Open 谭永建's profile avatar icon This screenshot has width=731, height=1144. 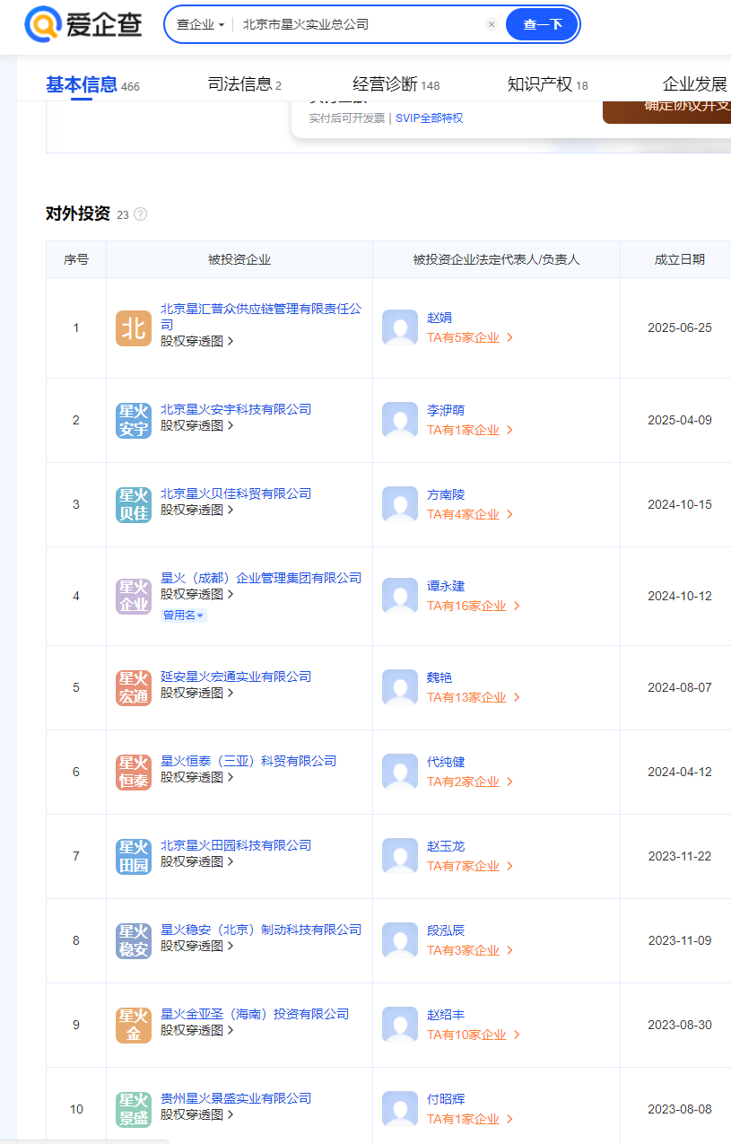(399, 596)
